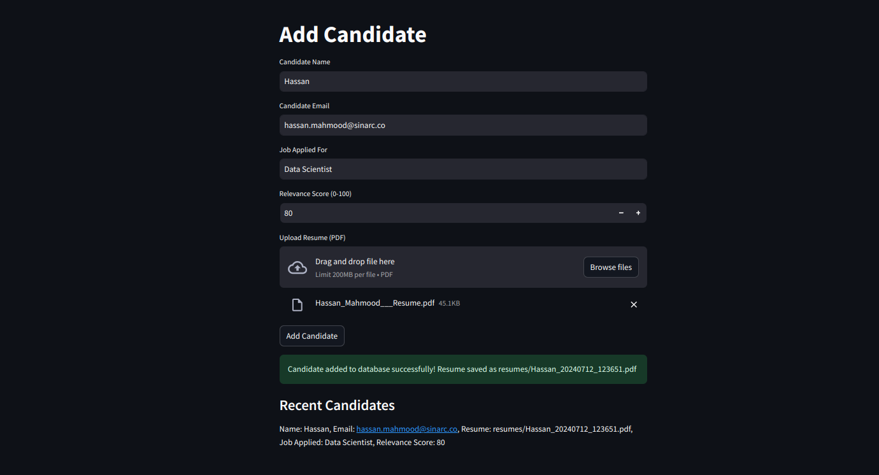Viewport: 879px width, 475px height.
Task: Select the Job Applied For field
Action: pos(463,169)
